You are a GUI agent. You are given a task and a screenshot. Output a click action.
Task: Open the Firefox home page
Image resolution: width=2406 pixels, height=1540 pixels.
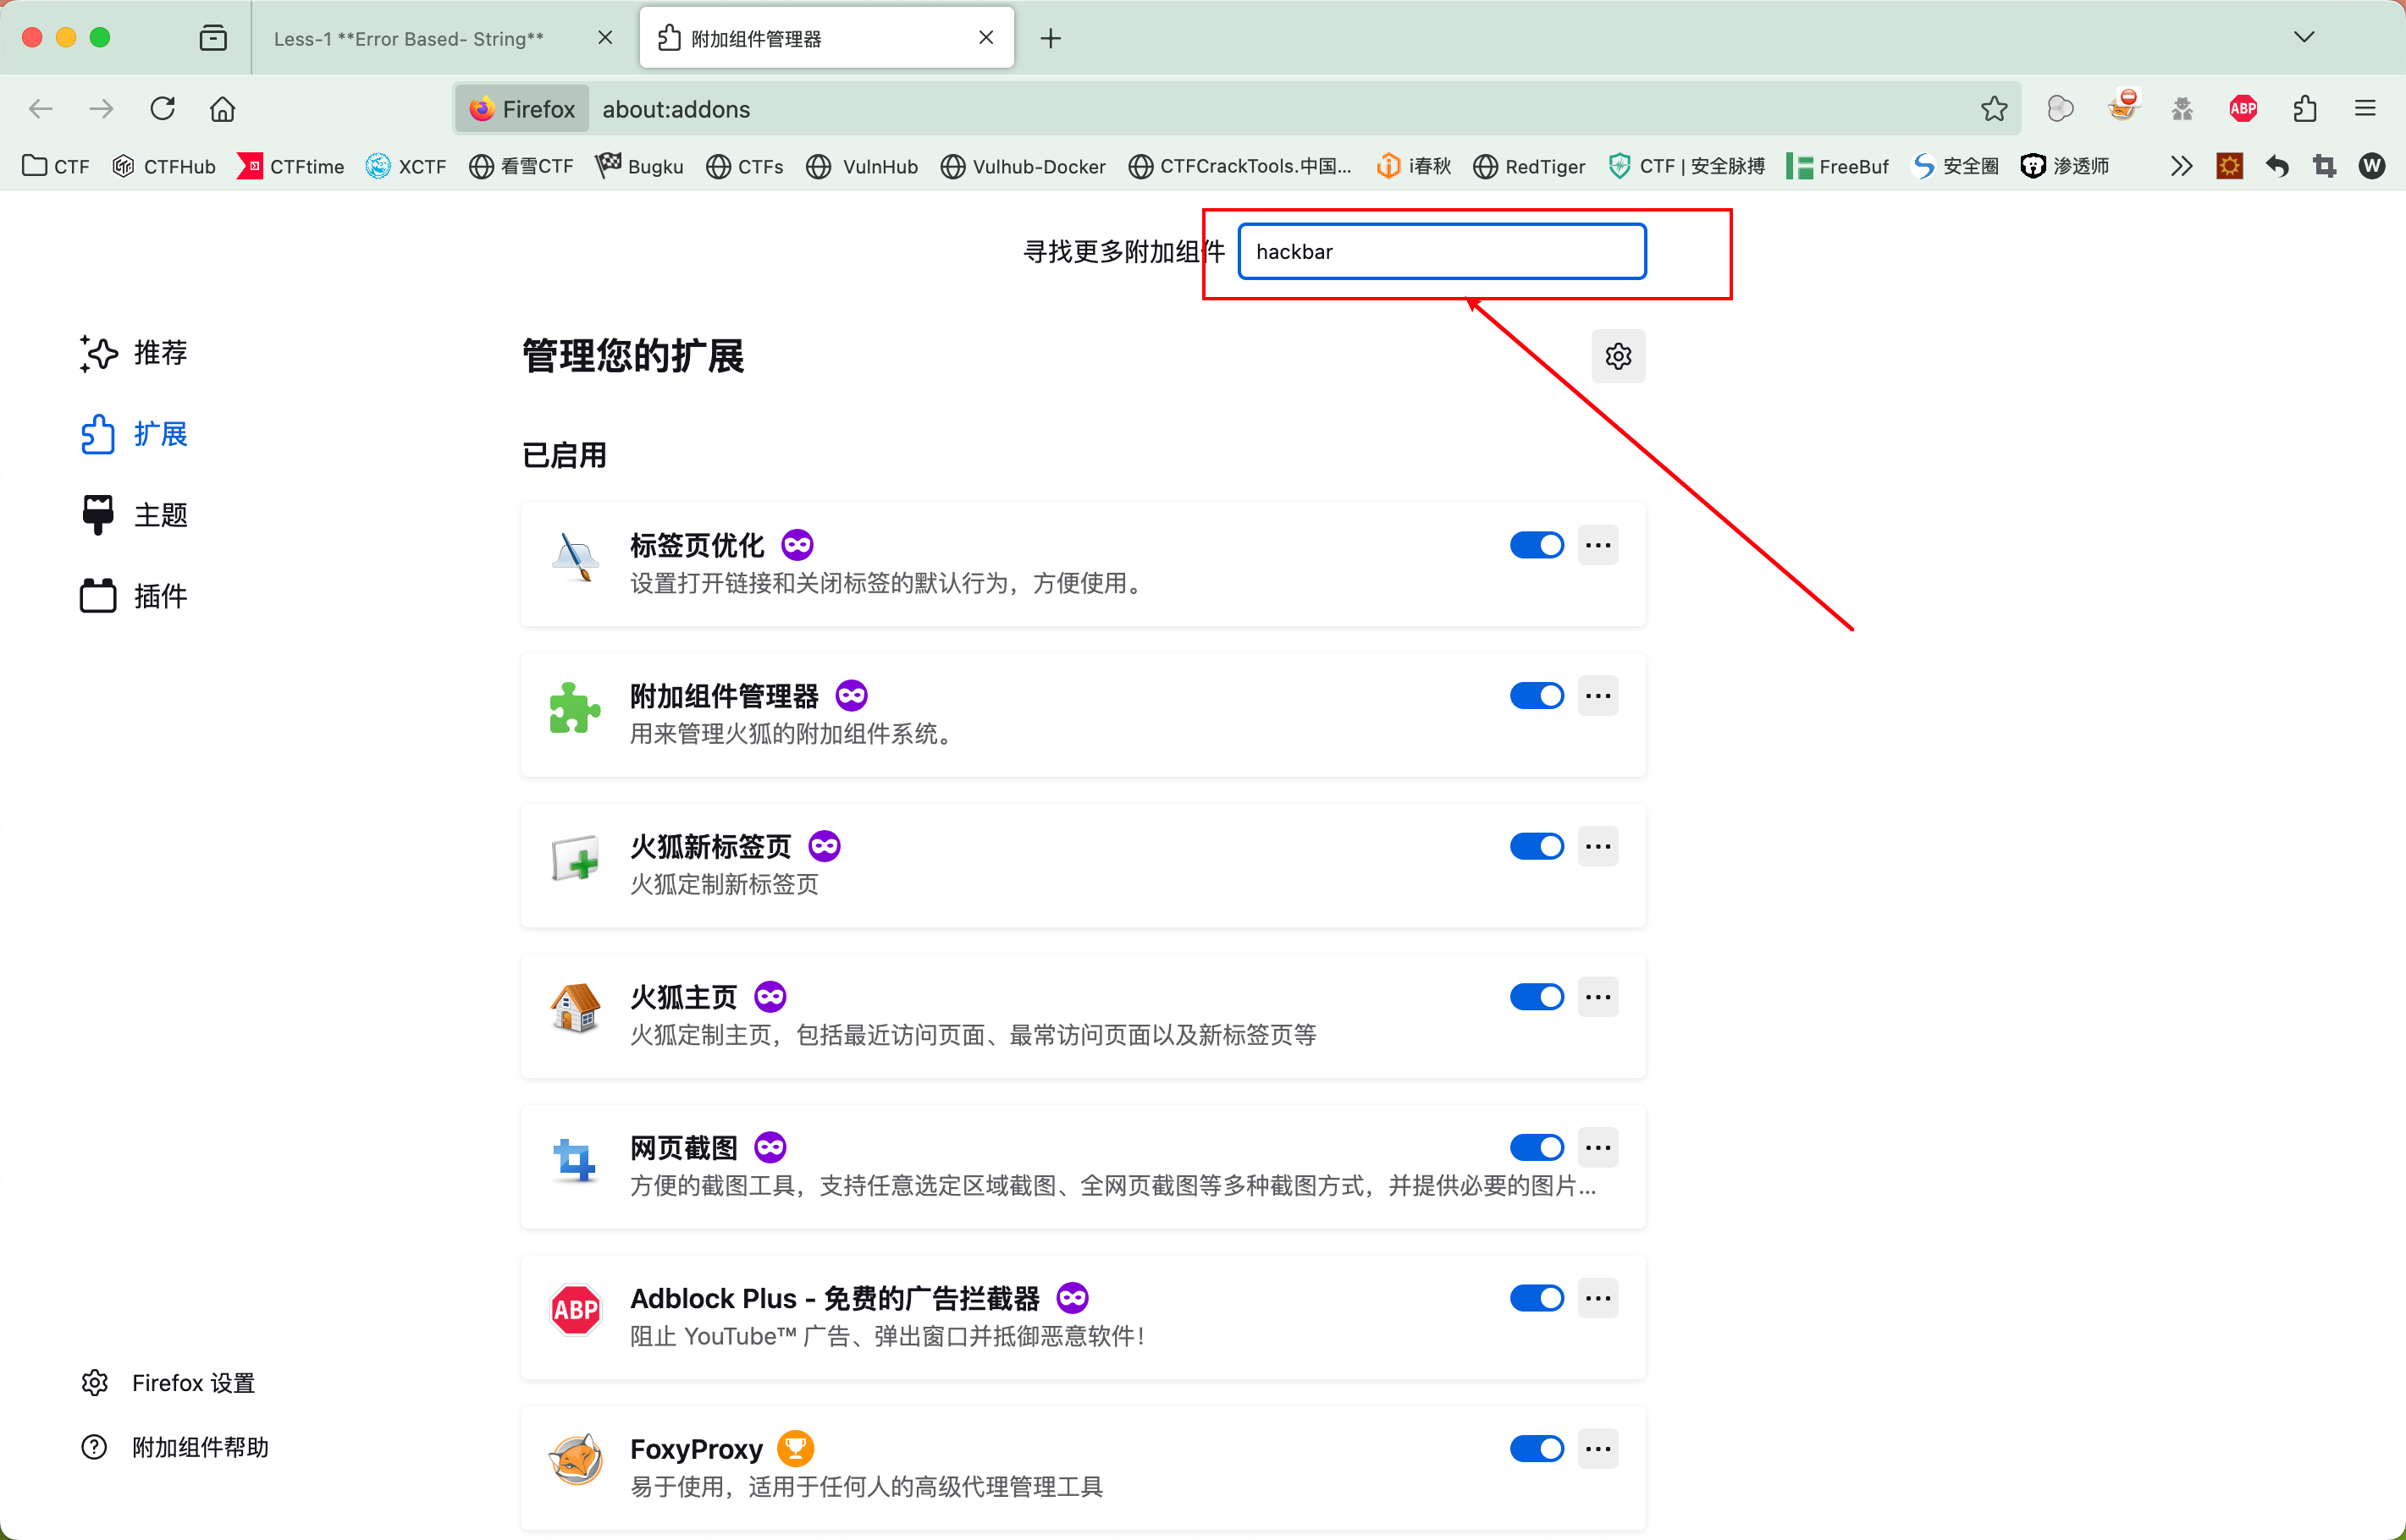point(222,109)
